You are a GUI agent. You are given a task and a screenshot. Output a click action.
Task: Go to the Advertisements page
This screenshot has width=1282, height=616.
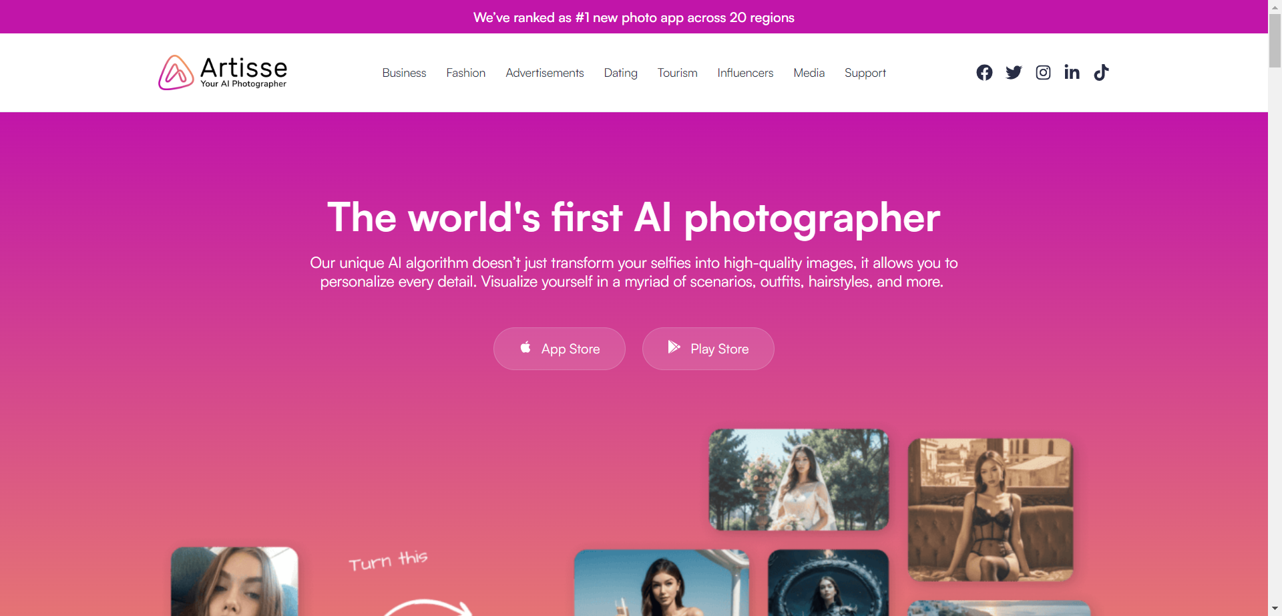pyautogui.click(x=545, y=73)
